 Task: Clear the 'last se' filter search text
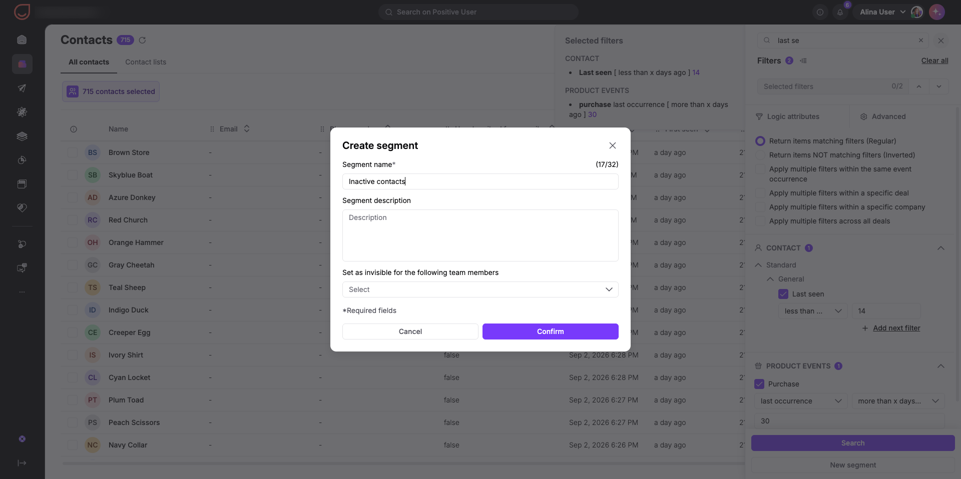[920, 40]
